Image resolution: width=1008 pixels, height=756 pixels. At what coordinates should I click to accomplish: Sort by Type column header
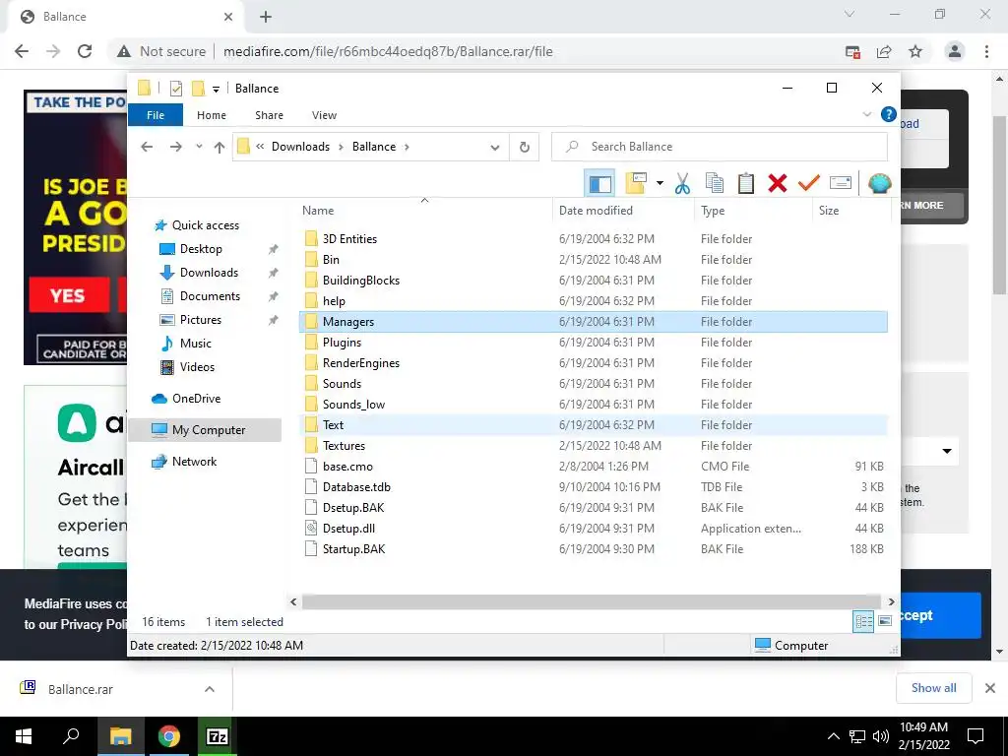click(x=753, y=211)
